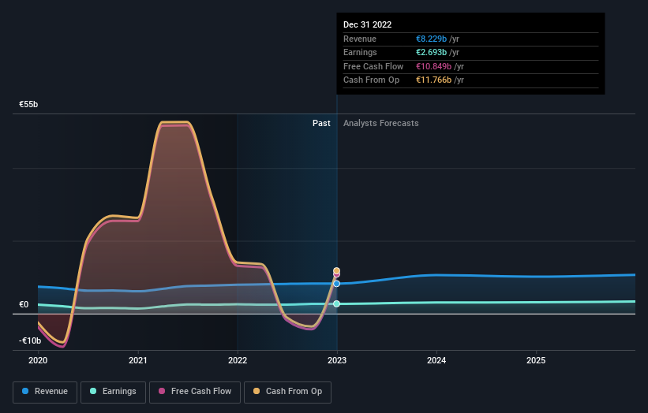648x413 pixels.
Task: Click the €0 y-axis label
Action: point(24,304)
